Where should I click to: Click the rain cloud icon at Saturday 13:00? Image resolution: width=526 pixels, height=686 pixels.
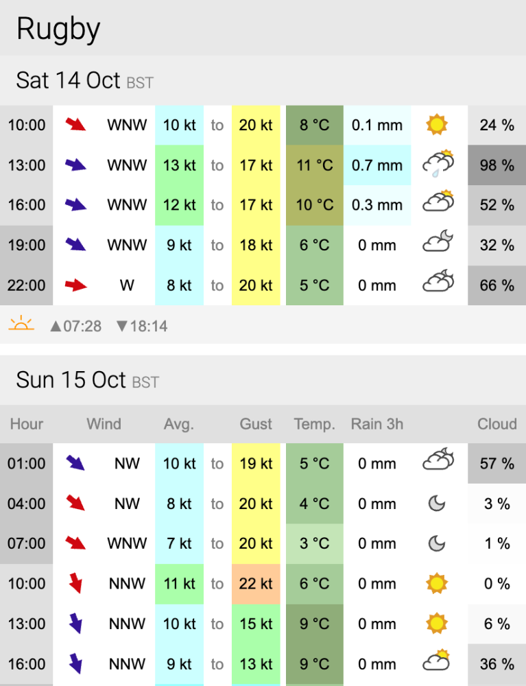[438, 164]
